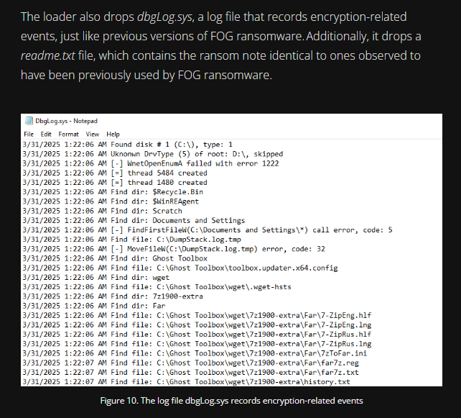Open the View menu in Notepad
This screenshot has height=418, width=461.
[93, 134]
